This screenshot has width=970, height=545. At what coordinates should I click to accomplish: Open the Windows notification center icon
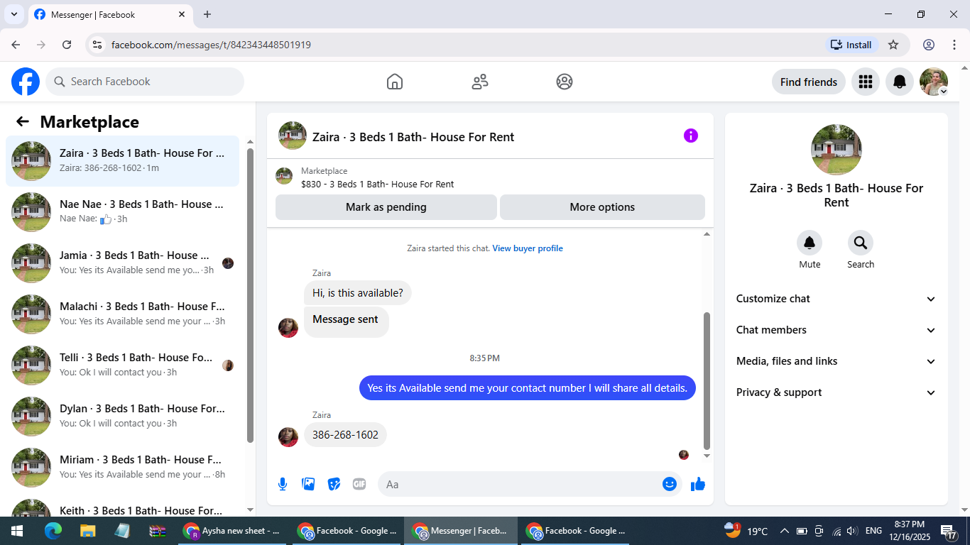click(949, 531)
